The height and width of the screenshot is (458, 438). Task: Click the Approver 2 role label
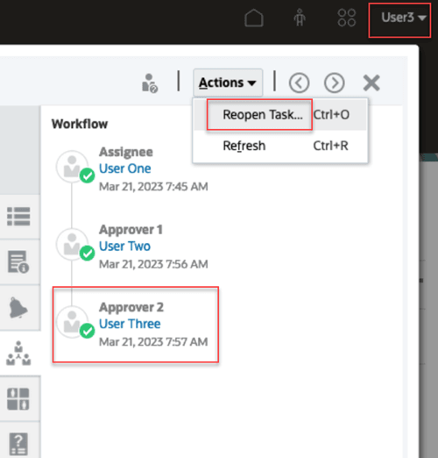click(x=131, y=307)
